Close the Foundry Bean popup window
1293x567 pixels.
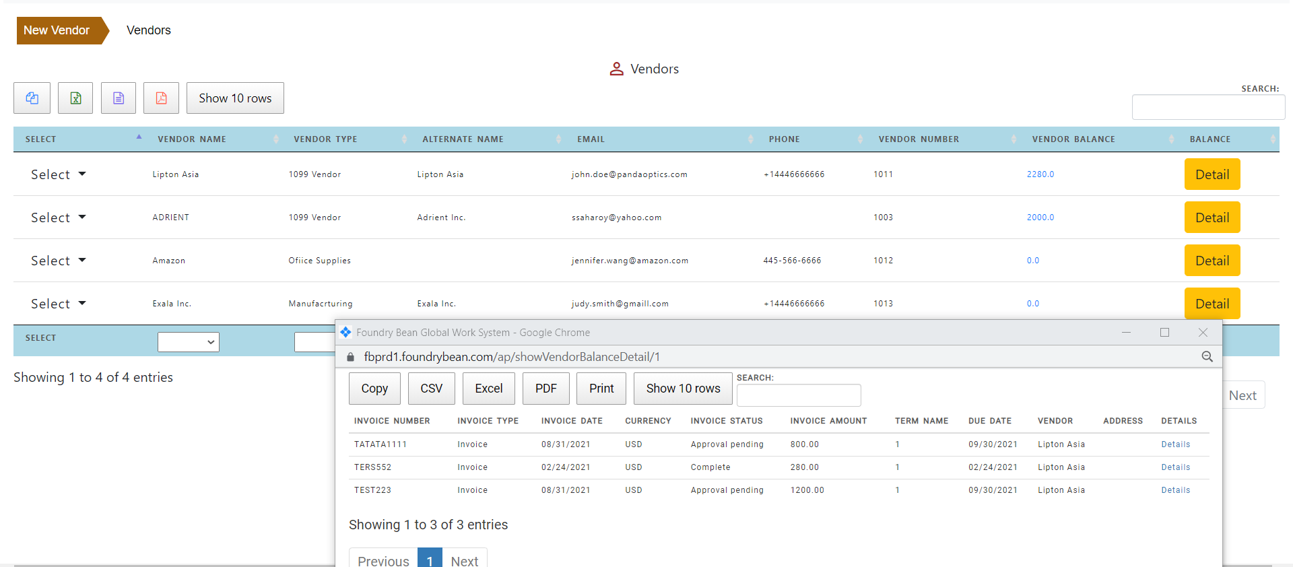click(1203, 333)
